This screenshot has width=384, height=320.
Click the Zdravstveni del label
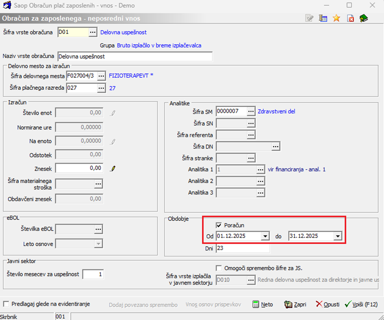click(x=276, y=112)
